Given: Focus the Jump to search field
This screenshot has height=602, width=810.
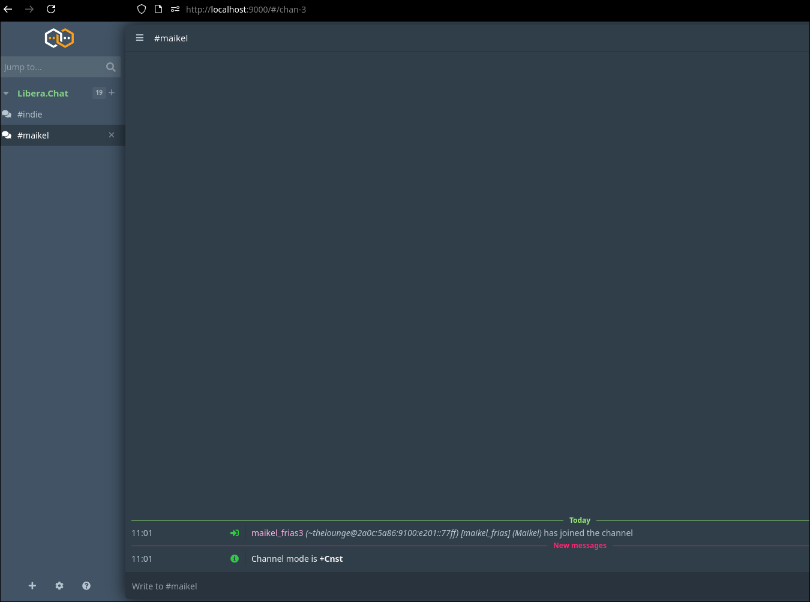Looking at the screenshot, I should 51,67.
